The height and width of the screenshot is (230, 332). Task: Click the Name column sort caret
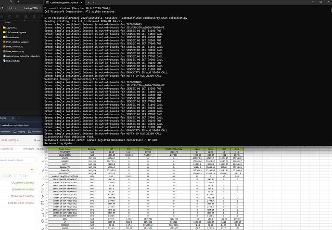25,21
